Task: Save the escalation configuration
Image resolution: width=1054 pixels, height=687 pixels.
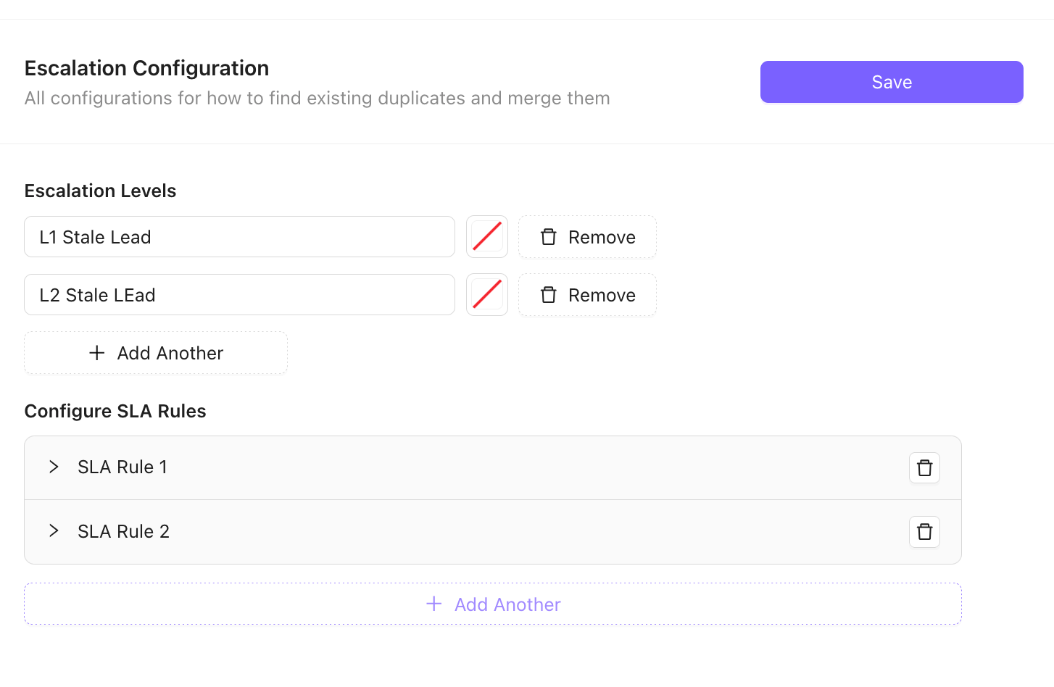Action: tap(891, 82)
